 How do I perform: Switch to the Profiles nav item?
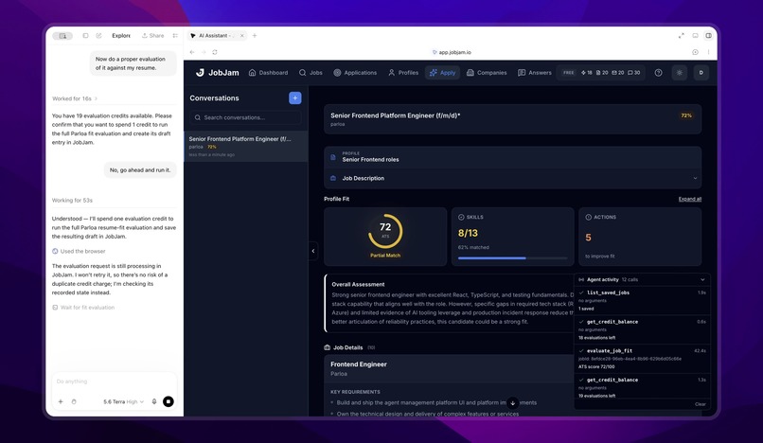[403, 73]
